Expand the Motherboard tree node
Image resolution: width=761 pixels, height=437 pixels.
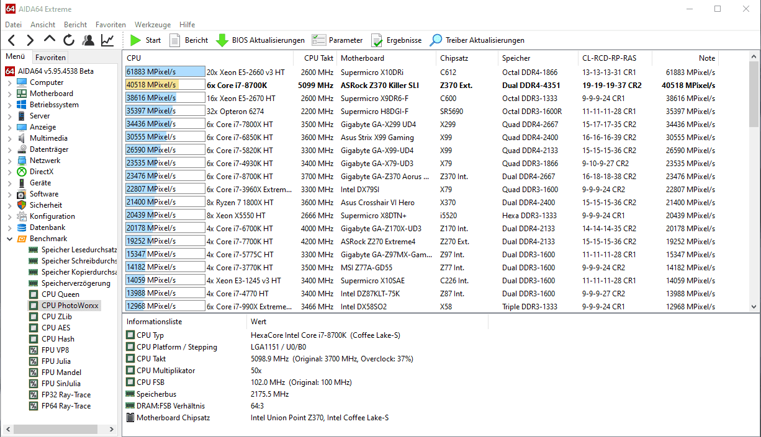coord(10,94)
